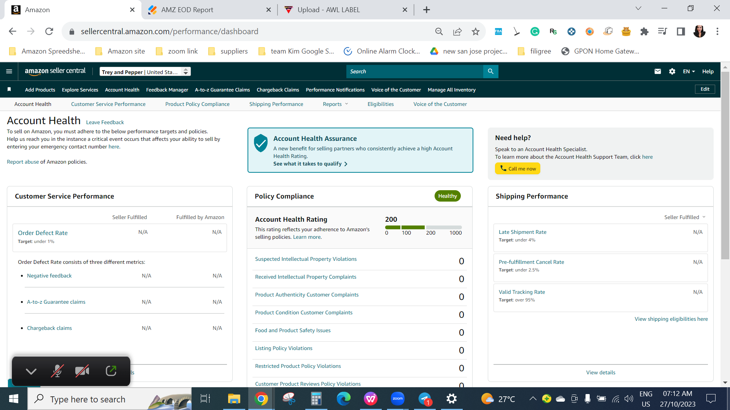Open the Chrome side panel
The height and width of the screenshot is (410, 730).
point(681,32)
